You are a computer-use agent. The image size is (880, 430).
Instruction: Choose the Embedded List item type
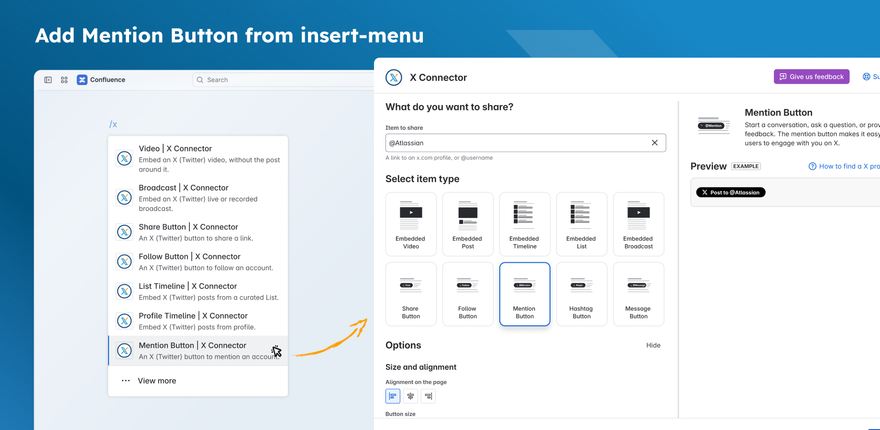pos(582,224)
